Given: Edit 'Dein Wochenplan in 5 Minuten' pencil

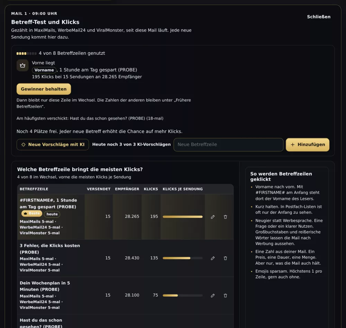Looking at the screenshot, I should coord(212,295).
